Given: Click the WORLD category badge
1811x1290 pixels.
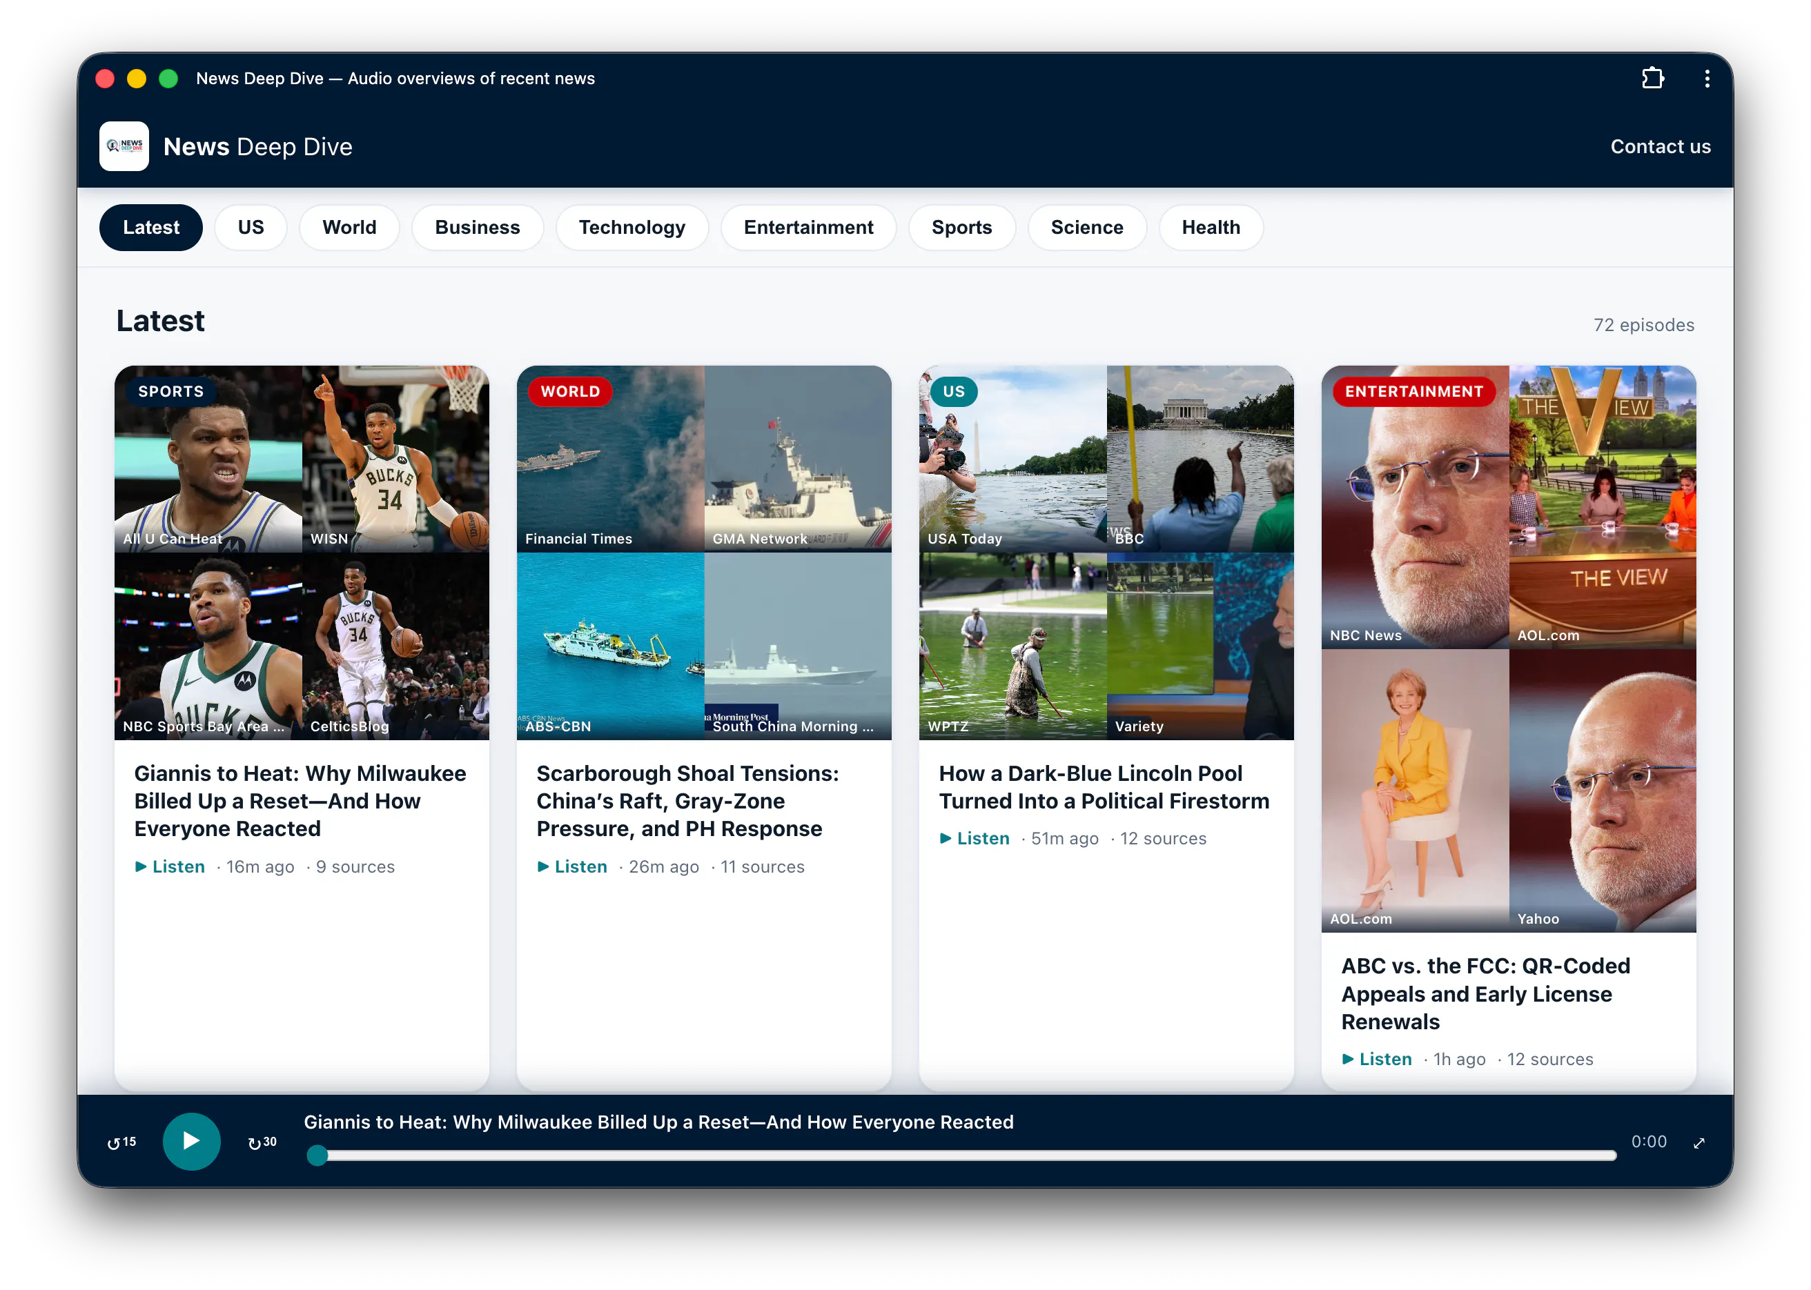Looking at the screenshot, I should (x=571, y=392).
